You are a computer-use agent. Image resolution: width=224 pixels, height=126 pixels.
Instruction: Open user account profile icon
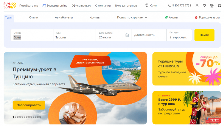(x=197, y=6)
